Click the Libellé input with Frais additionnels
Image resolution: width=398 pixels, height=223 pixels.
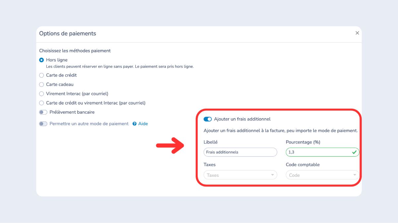click(x=240, y=152)
